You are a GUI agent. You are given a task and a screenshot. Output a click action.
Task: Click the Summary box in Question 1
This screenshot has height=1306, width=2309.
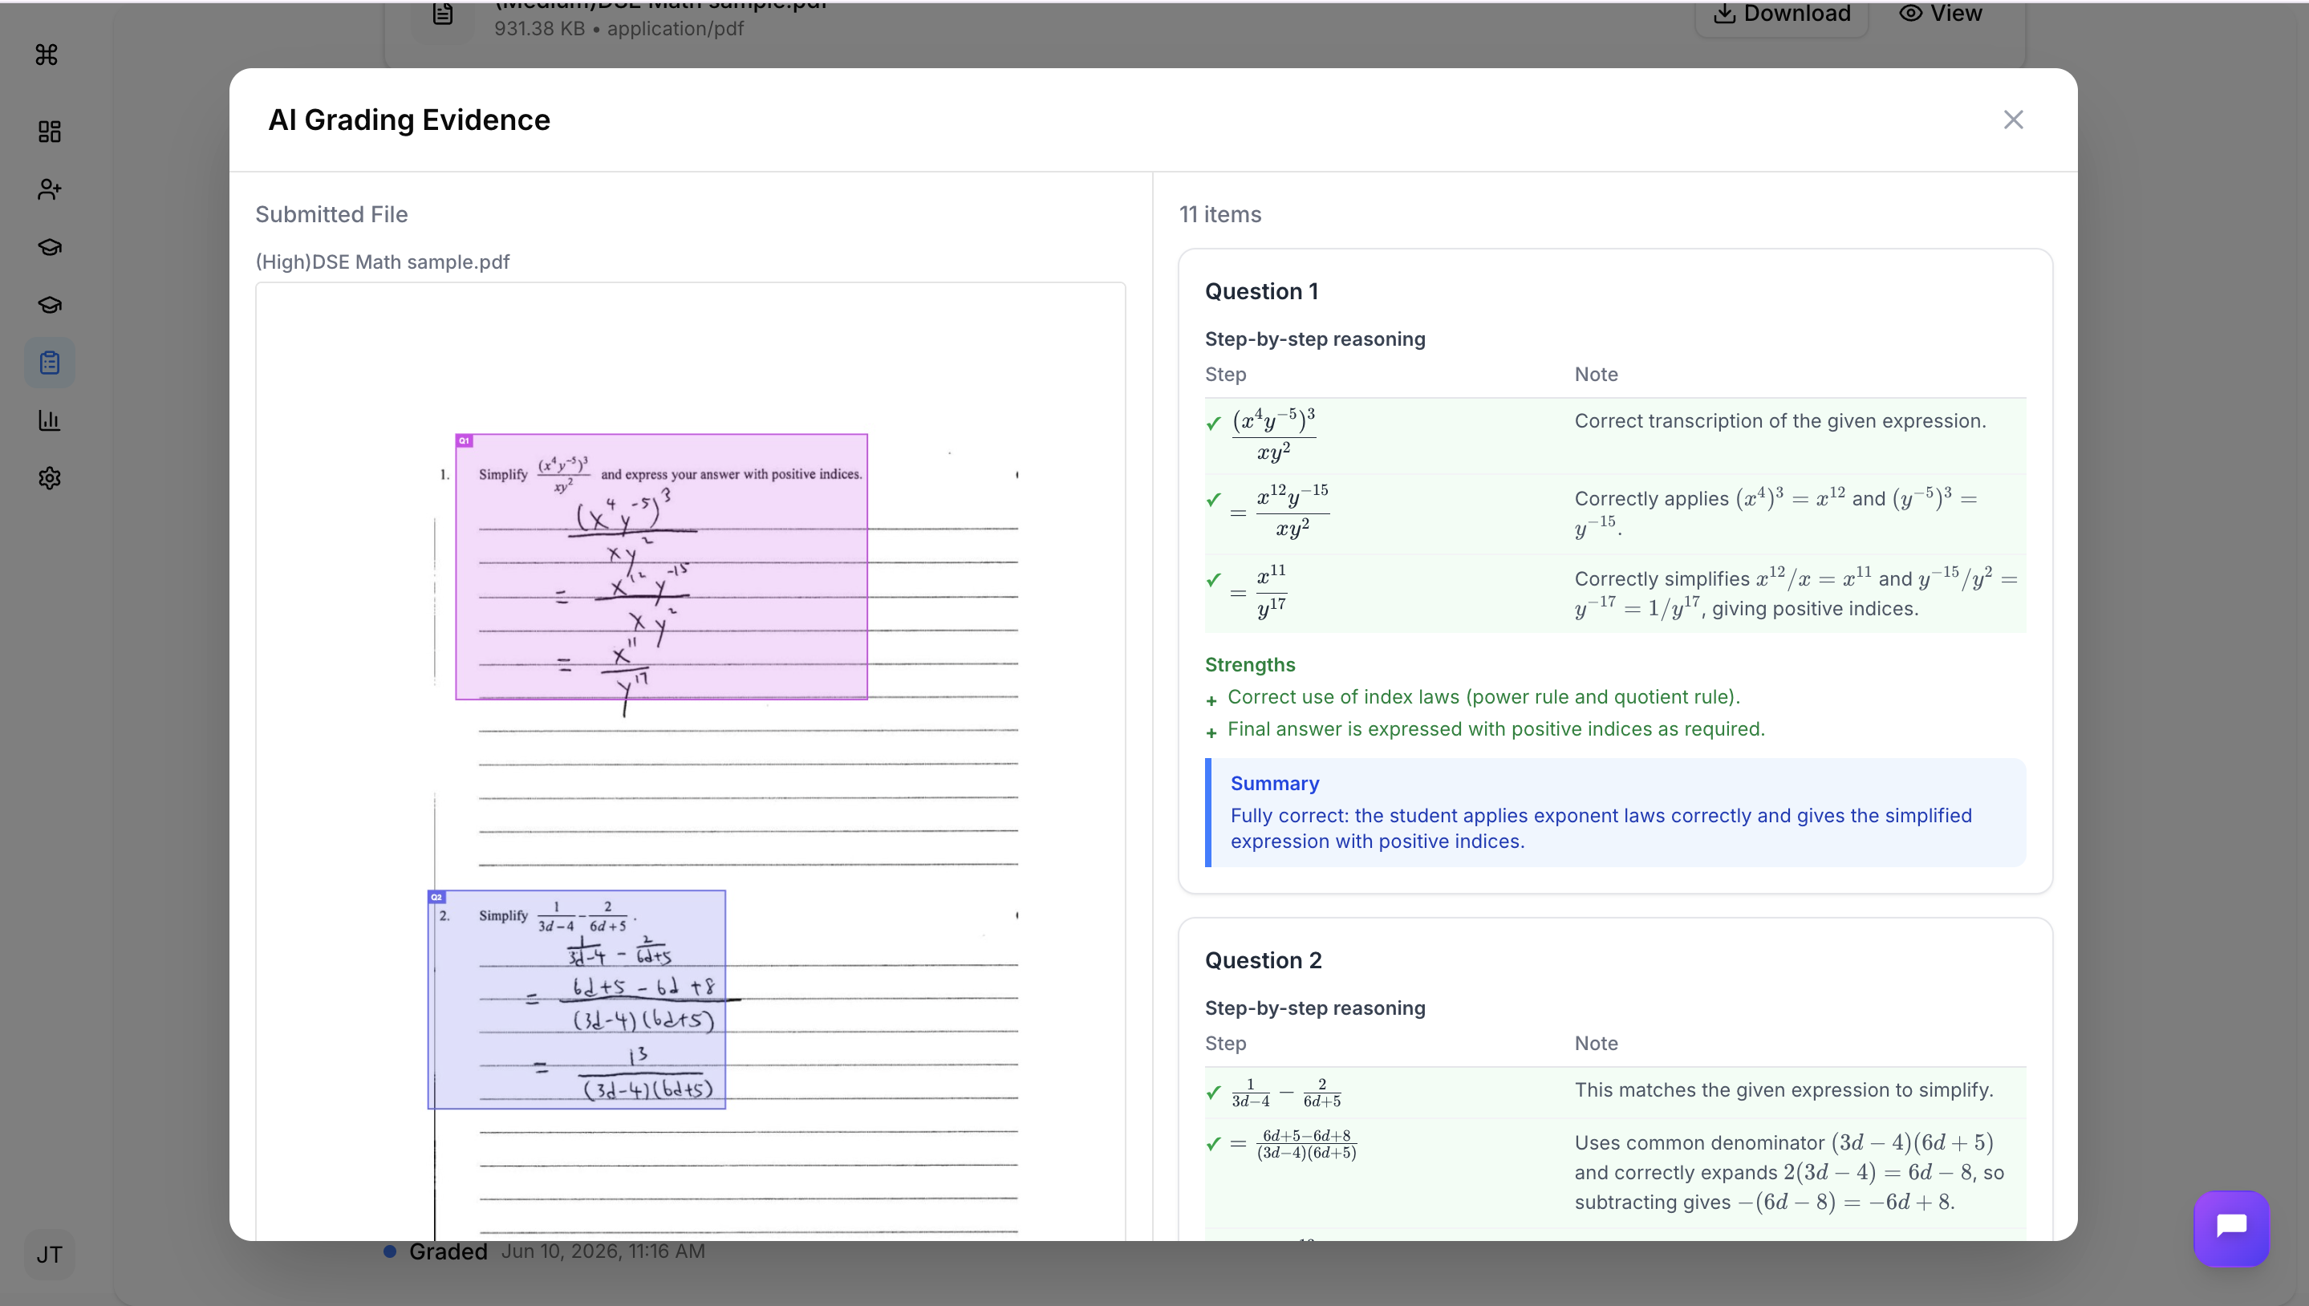pos(1615,812)
